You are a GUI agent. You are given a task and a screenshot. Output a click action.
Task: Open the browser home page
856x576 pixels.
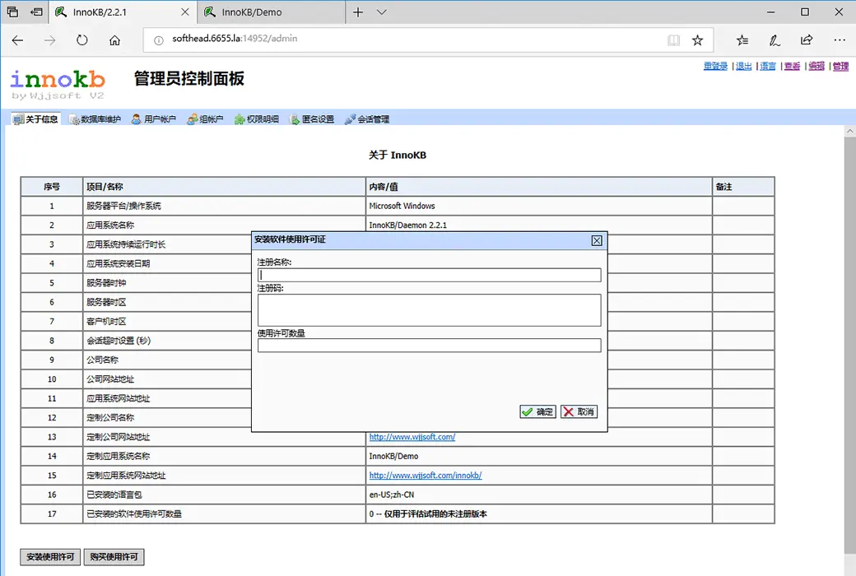pos(114,39)
